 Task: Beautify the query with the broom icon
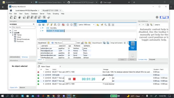pos(102,25)
